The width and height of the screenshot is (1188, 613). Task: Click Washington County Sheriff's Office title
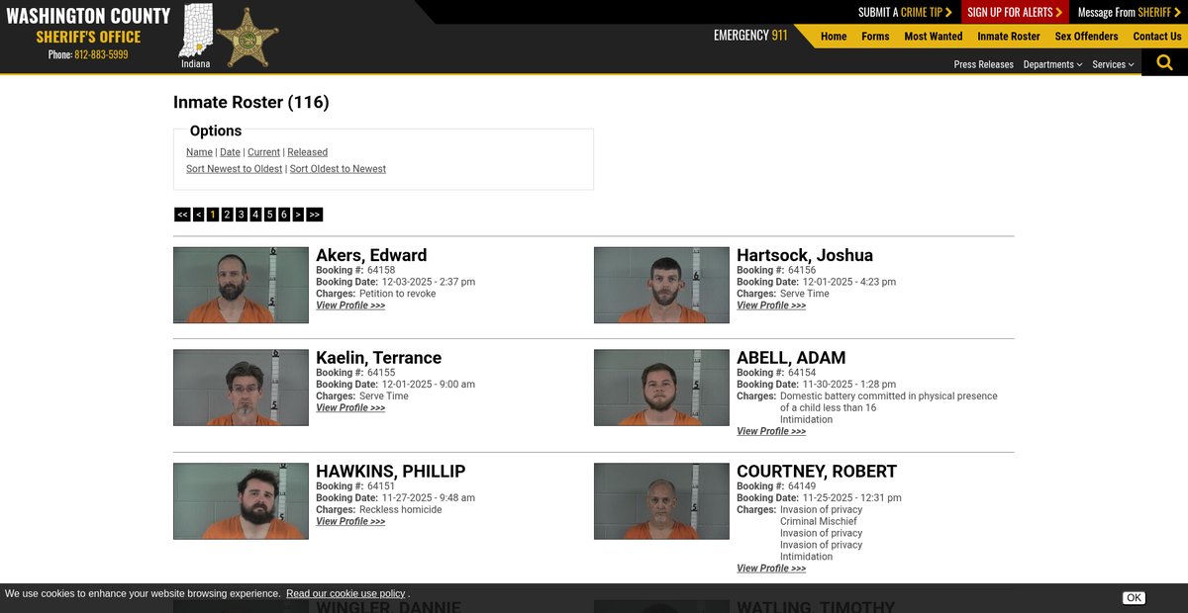[x=88, y=26]
